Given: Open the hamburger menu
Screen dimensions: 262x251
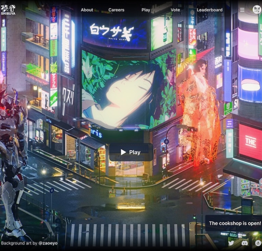Looking at the screenshot, I should point(242,10).
